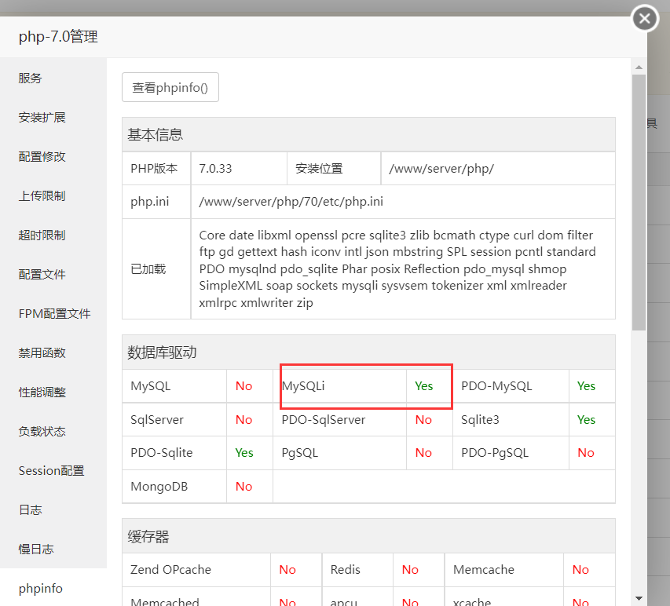Click the php.ini path /www/server/php/70/etc/php.ini
The width and height of the screenshot is (670, 606).
[x=291, y=202]
